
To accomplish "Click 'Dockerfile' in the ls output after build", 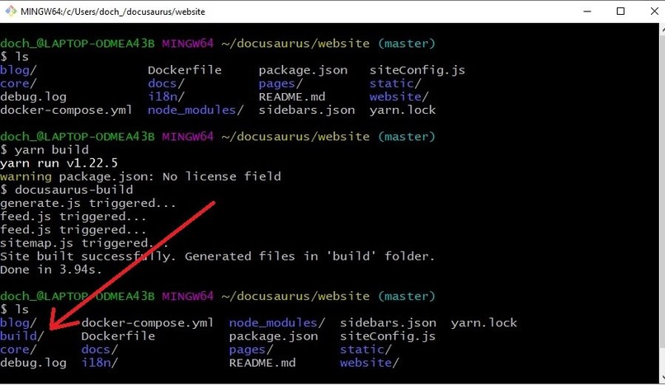I will [x=118, y=336].
